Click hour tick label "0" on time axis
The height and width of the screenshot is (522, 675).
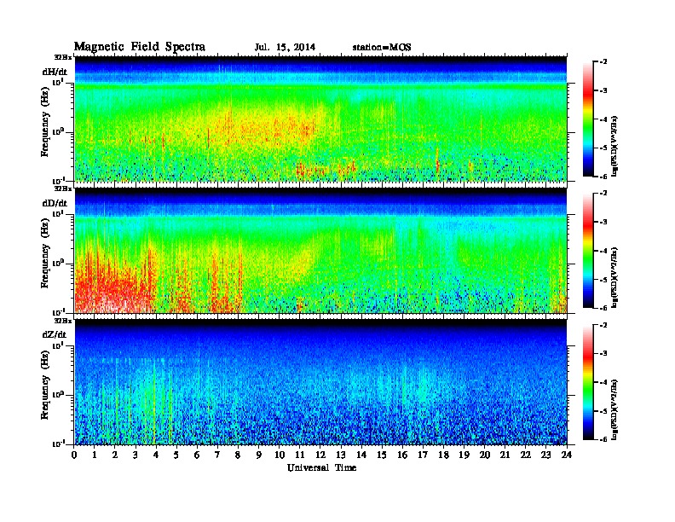pyautogui.click(x=74, y=455)
